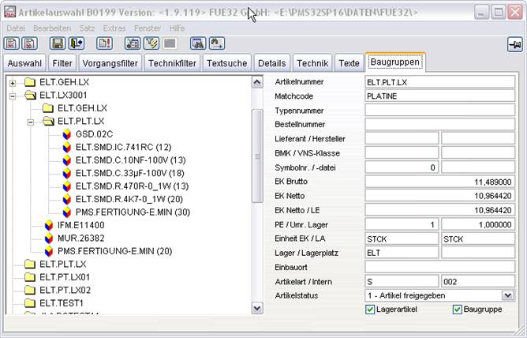The width and height of the screenshot is (527, 338).
Task: Click the pin icon at toolbar right
Action: point(514,44)
